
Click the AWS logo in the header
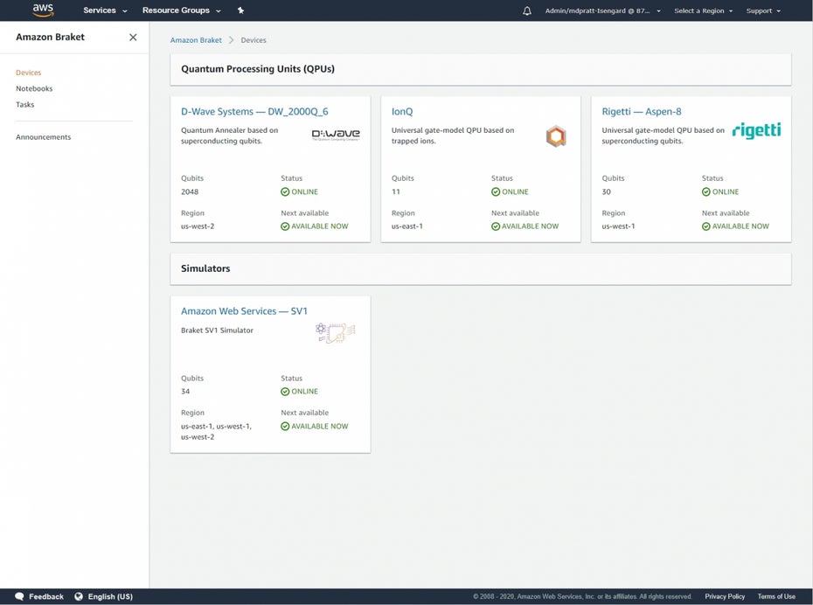point(43,10)
